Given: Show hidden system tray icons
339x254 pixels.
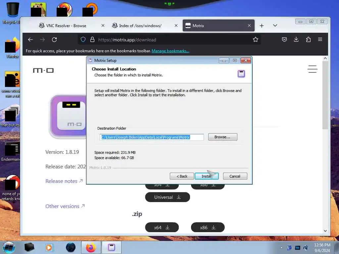Looking at the screenshot, I should (281, 248).
